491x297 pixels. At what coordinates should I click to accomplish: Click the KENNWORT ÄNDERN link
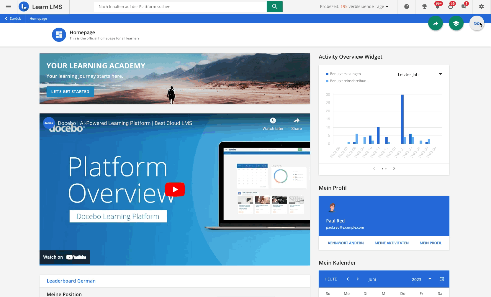point(346,243)
